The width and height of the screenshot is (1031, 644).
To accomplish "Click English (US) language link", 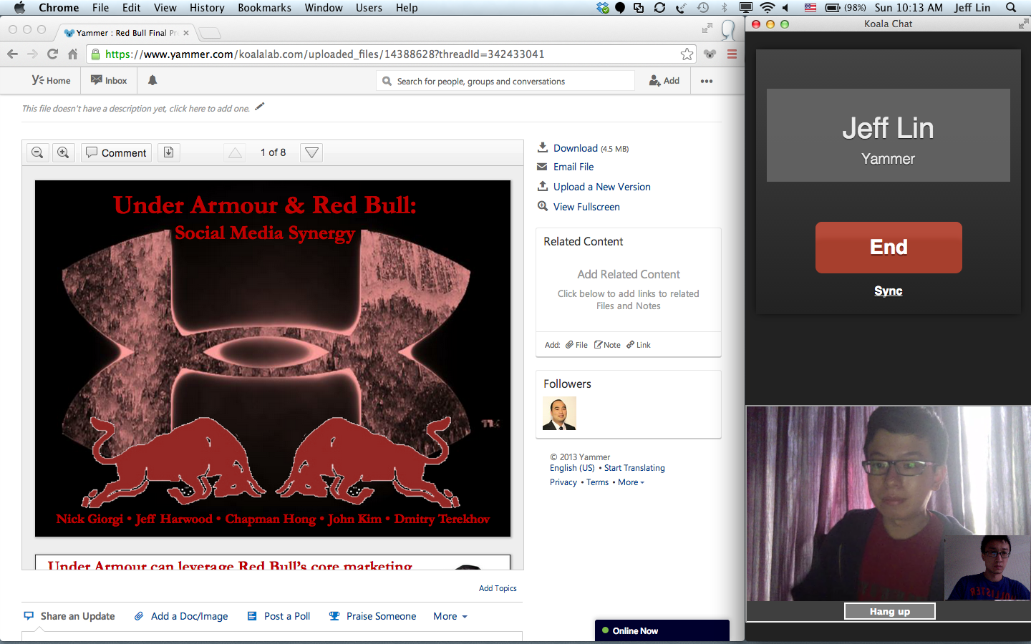I will pos(572,468).
